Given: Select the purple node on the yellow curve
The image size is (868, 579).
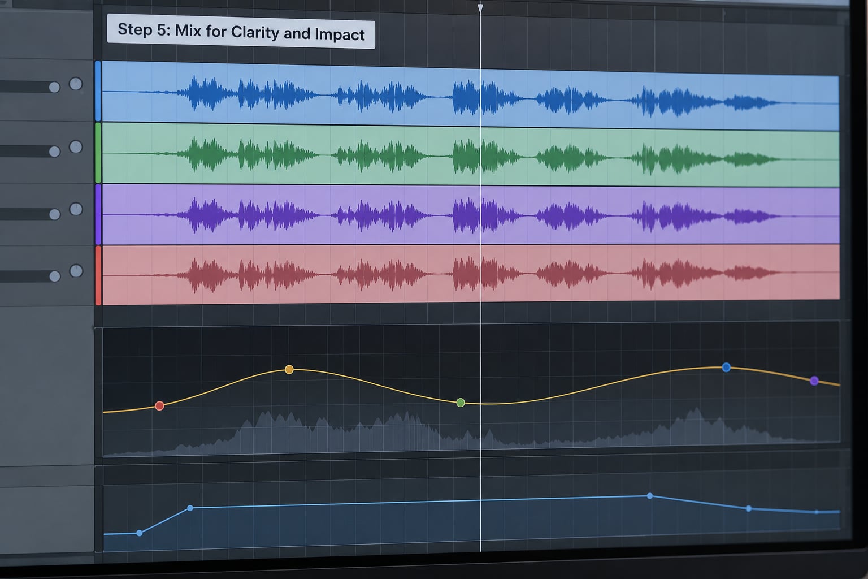Looking at the screenshot, I should click(814, 381).
